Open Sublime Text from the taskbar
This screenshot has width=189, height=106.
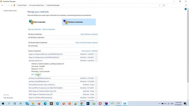pos(51,103)
